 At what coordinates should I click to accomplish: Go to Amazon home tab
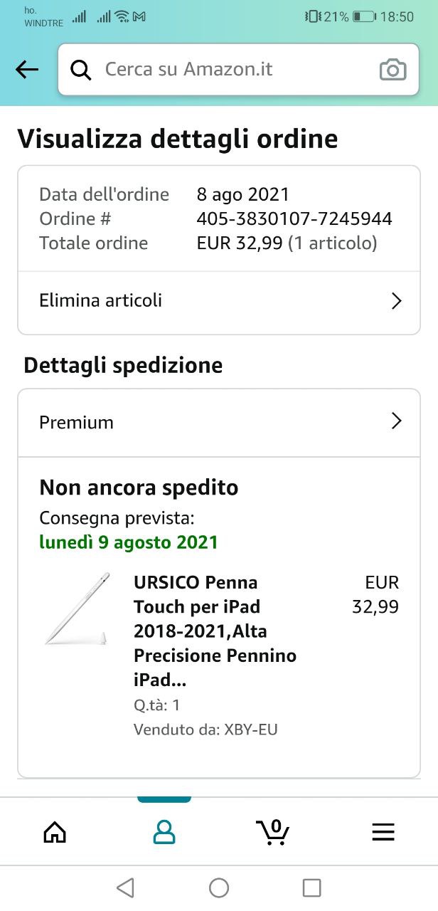click(x=55, y=831)
